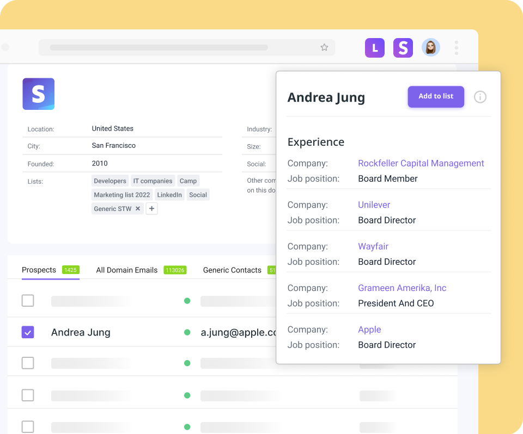
Task: Click the L extension icon in the toolbar
Action: (x=374, y=48)
